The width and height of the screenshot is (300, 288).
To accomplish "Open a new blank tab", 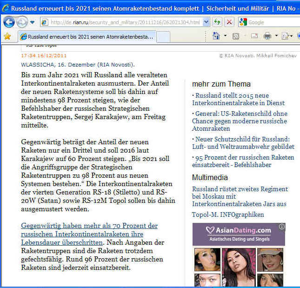I will pyautogui.click(x=163, y=37).
